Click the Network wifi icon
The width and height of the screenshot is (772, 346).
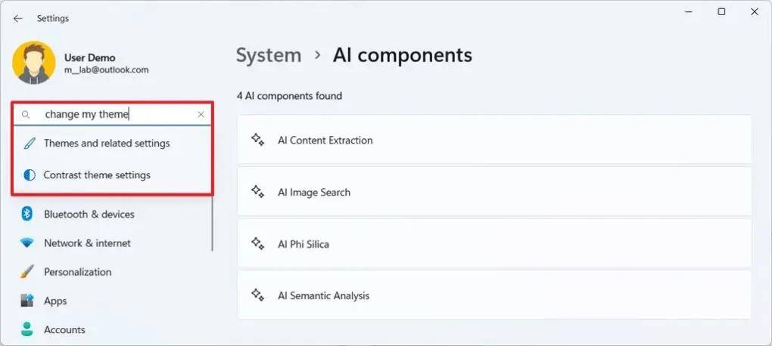[x=27, y=243]
